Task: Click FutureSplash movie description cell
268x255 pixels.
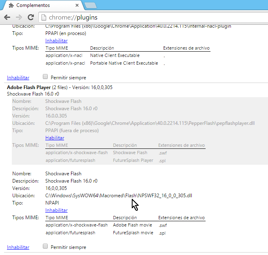Action: [133, 233]
